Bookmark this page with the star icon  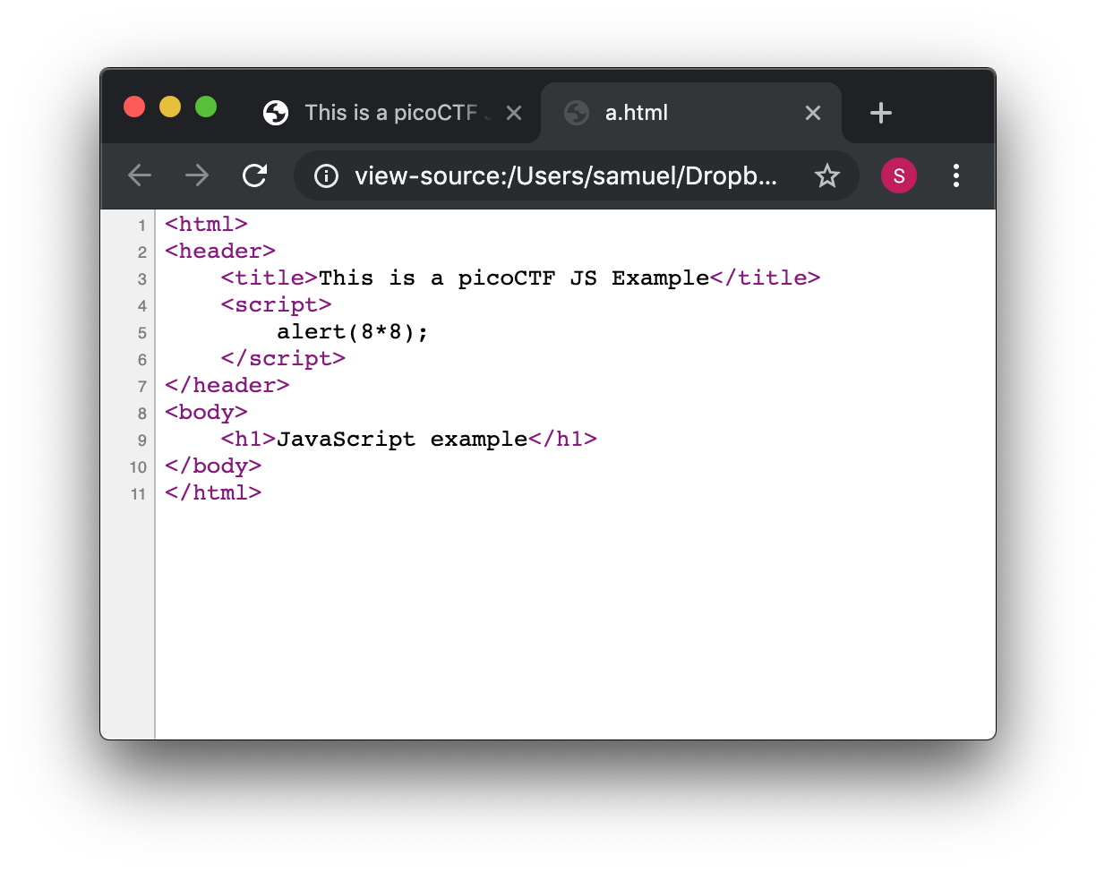tap(826, 176)
